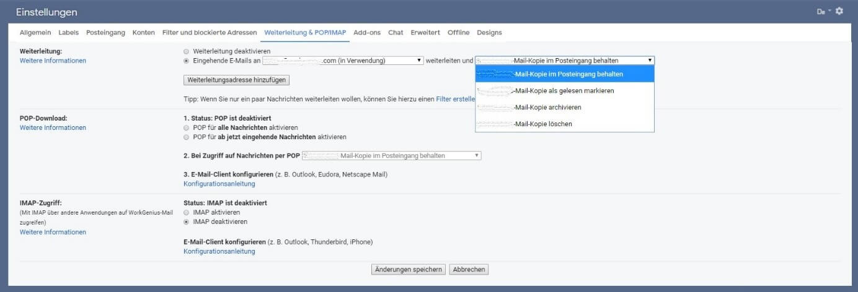Select Eingehende E-Mails weiterleiten radio button

187,61
